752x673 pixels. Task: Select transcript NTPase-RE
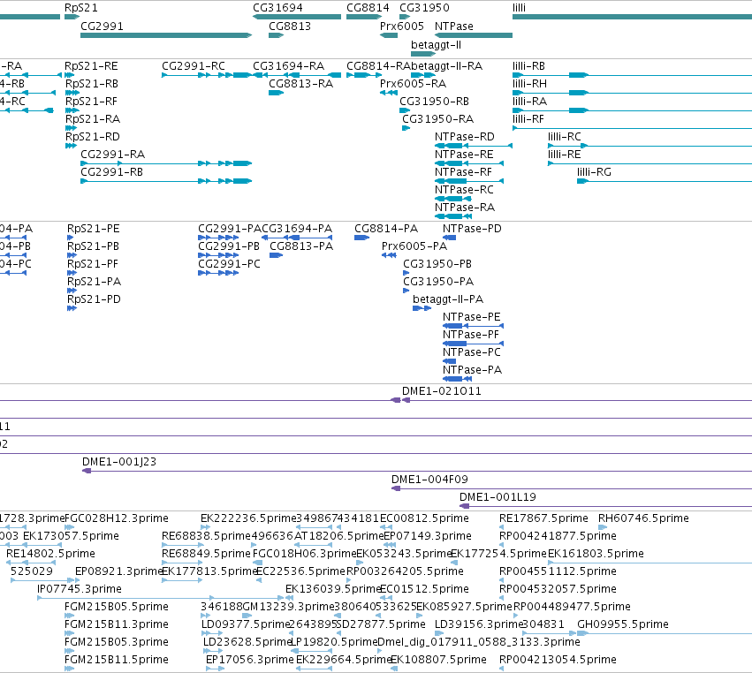point(464,155)
